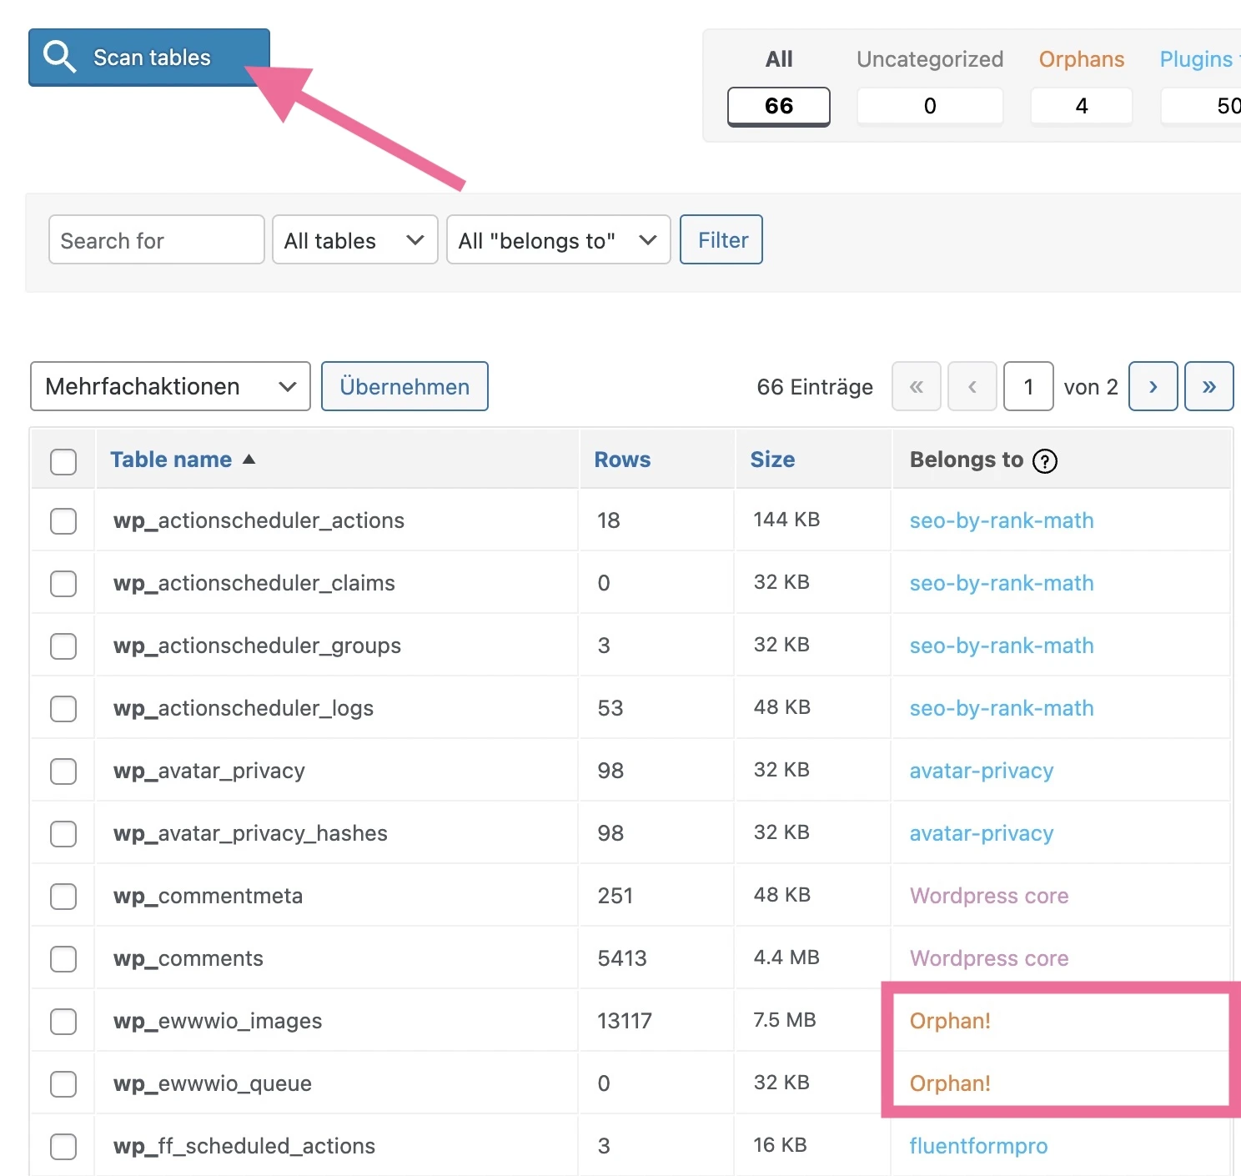The width and height of the screenshot is (1241, 1176).
Task: Tick the wp_avatar_privacy checkbox
Action: pyautogui.click(x=63, y=771)
